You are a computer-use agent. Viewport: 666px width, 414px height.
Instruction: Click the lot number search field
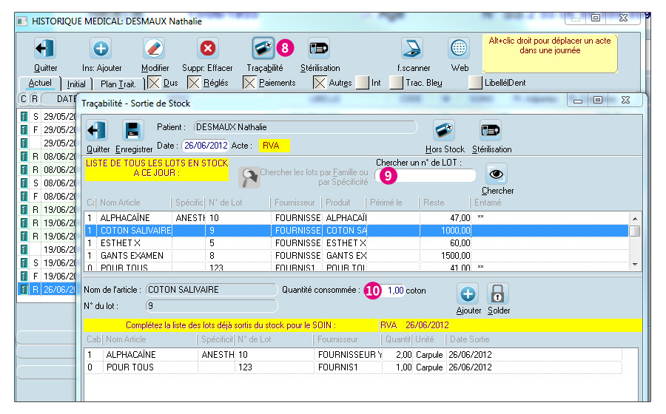(x=425, y=175)
